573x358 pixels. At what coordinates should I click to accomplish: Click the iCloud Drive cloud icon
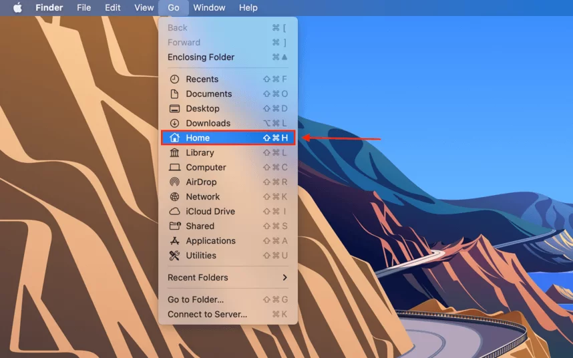(x=175, y=211)
